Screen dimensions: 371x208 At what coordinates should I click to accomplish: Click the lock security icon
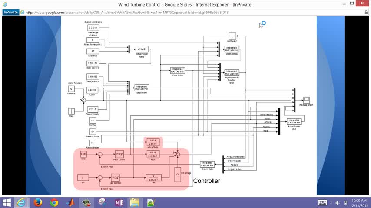coord(366,12)
